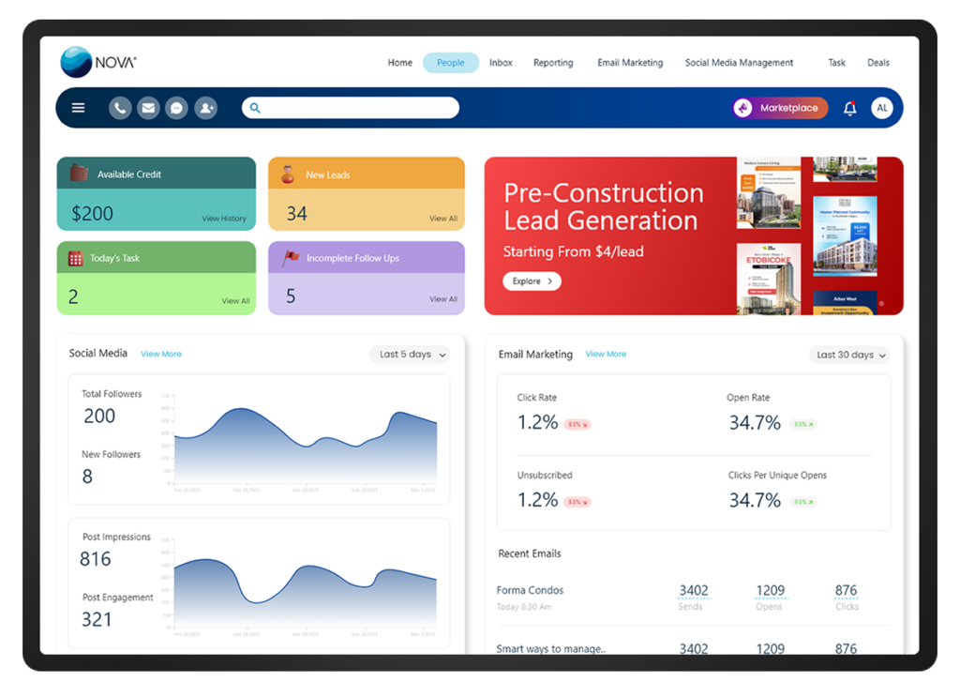The width and height of the screenshot is (960, 697).
Task: Open the Forma Condos recent email
Action: [531, 590]
